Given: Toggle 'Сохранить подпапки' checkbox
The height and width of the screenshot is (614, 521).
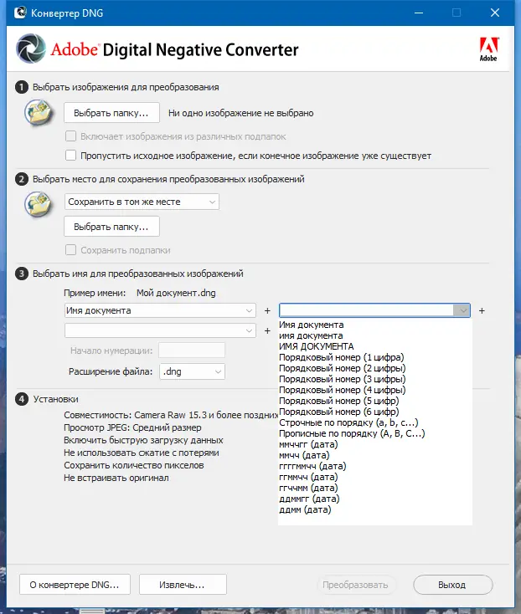Looking at the screenshot, I should point(70,250).
